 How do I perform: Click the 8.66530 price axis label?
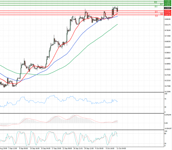pos(168,42)
